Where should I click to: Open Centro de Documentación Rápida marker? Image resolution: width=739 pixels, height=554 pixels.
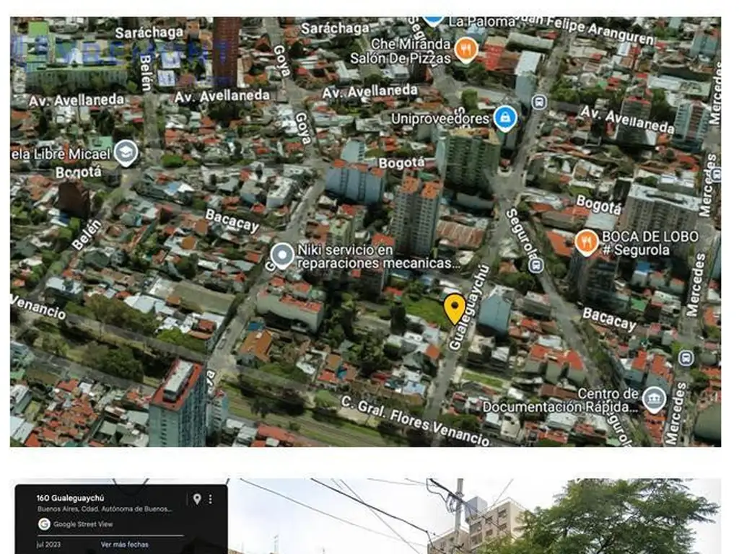pyautogui.click(x=654, y=400)
